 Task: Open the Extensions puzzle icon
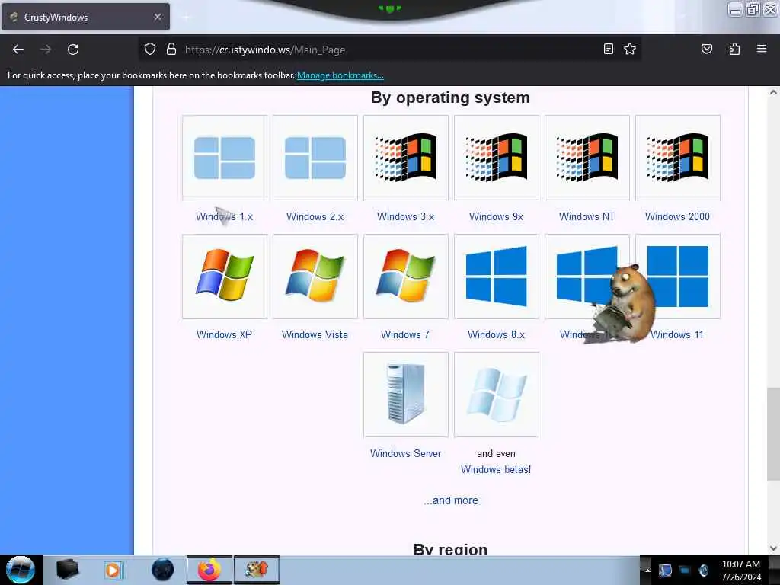click(x=734, y=49)
